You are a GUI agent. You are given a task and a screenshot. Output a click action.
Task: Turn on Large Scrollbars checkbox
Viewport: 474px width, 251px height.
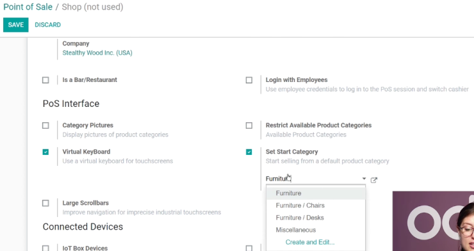[45, 203]
